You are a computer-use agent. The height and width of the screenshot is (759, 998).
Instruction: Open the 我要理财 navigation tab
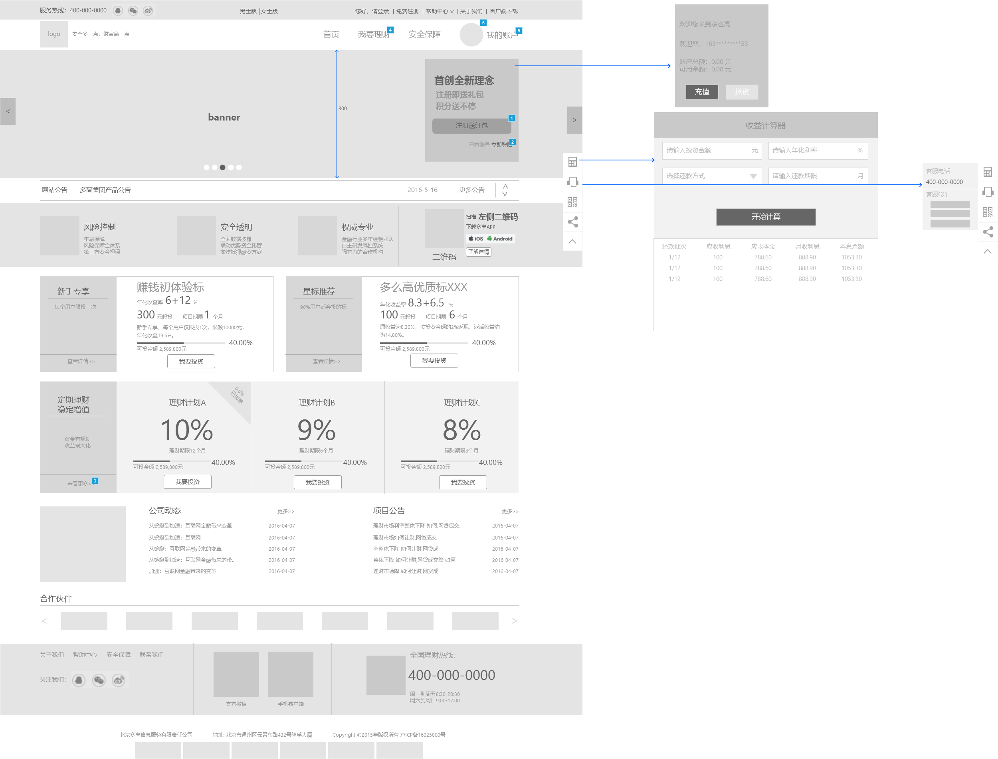click(374, 34)
